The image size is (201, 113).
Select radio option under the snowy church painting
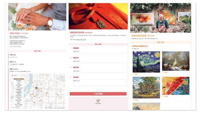(x=163, y=72)
